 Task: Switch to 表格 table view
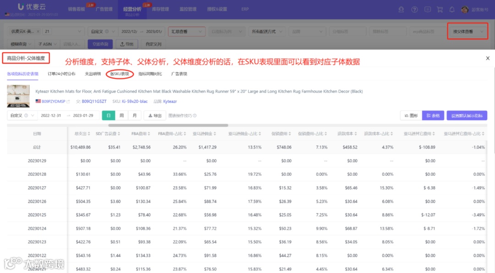point(433,116)
